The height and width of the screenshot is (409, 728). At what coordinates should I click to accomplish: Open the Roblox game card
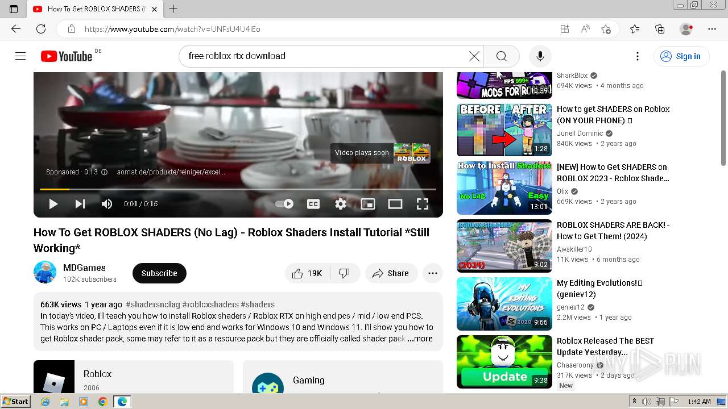tap(134, 377)
